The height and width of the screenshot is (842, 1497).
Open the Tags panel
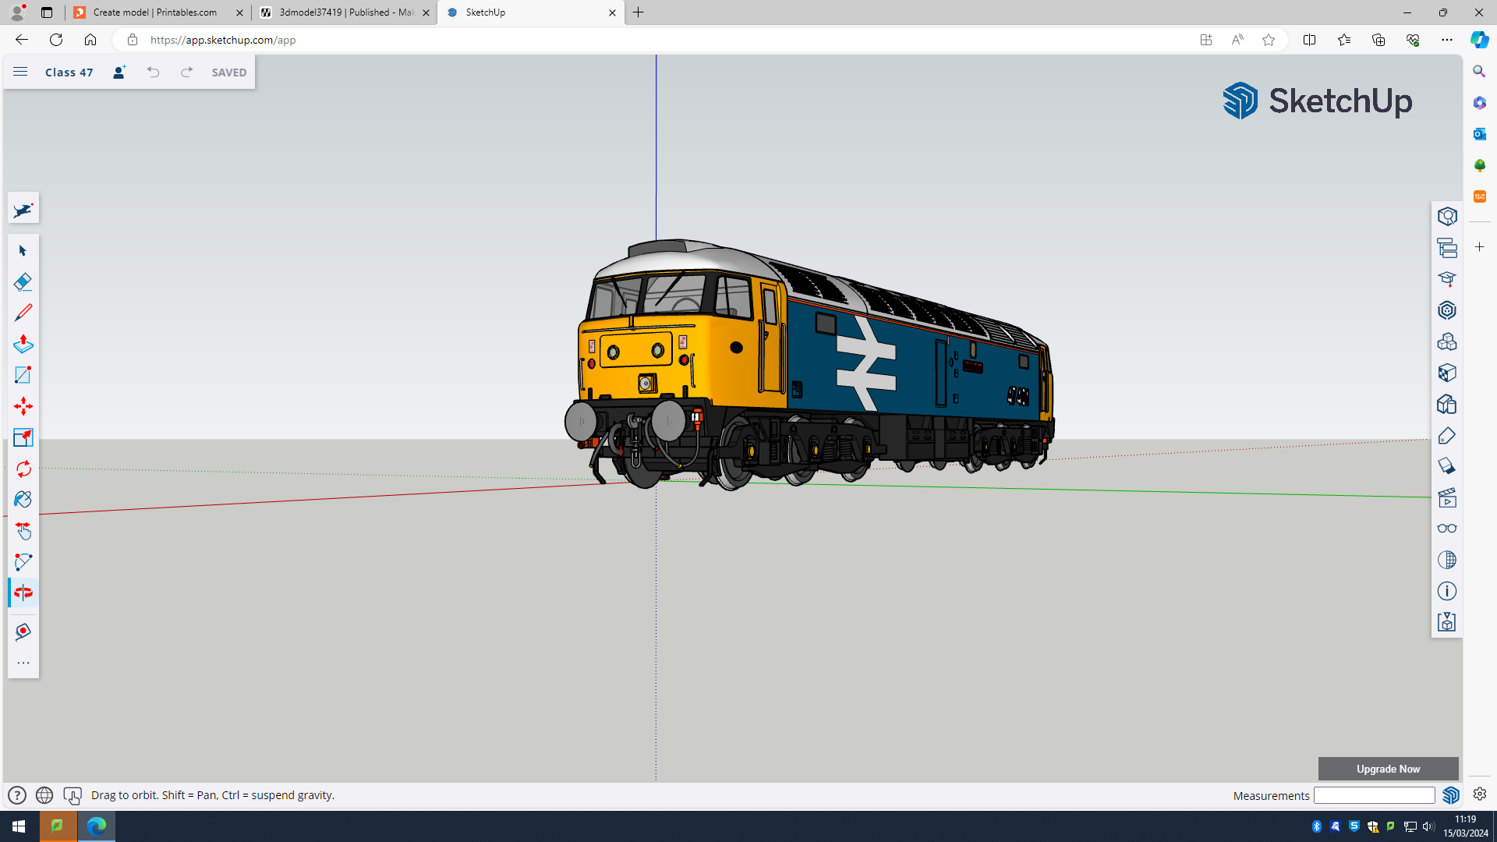1447,436
